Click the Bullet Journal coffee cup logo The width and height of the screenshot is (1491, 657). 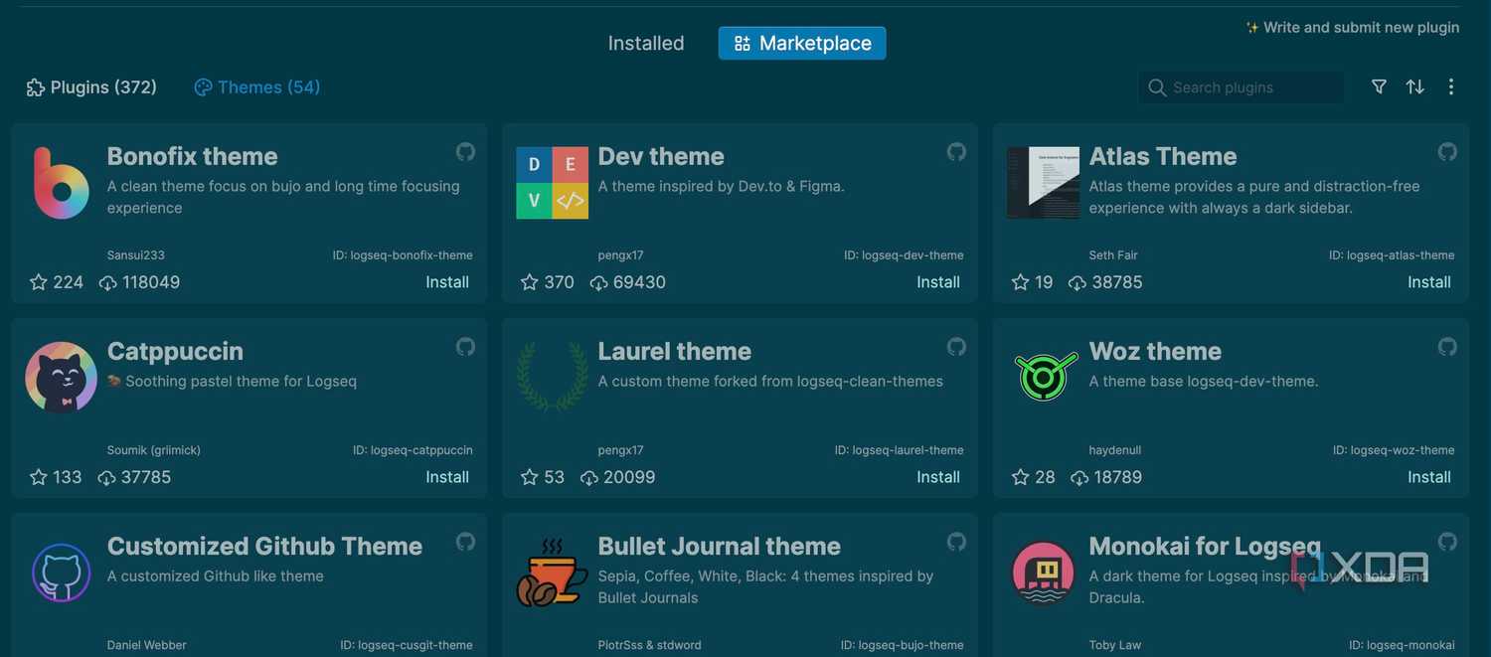click(x=552, y=573)
